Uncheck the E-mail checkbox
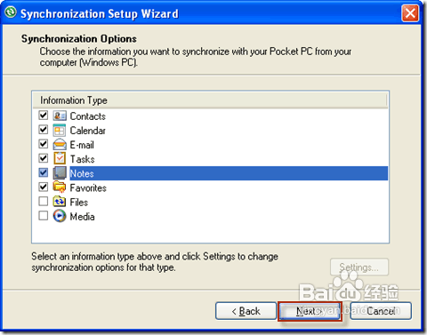The width and height of the screenshot is (427, 335). tap(44, 144)
